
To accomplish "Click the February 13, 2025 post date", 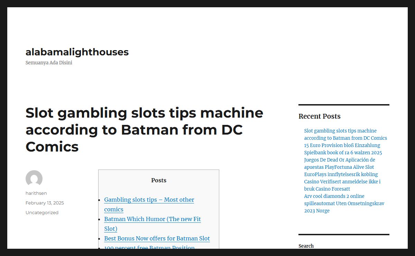I will [x=45, y=203].
